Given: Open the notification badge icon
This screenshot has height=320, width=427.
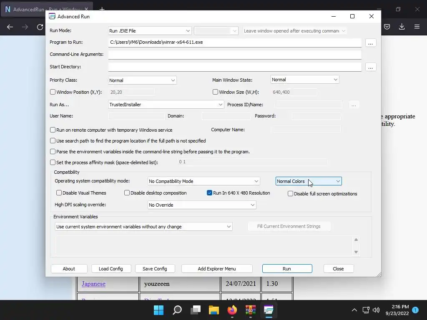Looking at the screenshot, I should (415, 310).
